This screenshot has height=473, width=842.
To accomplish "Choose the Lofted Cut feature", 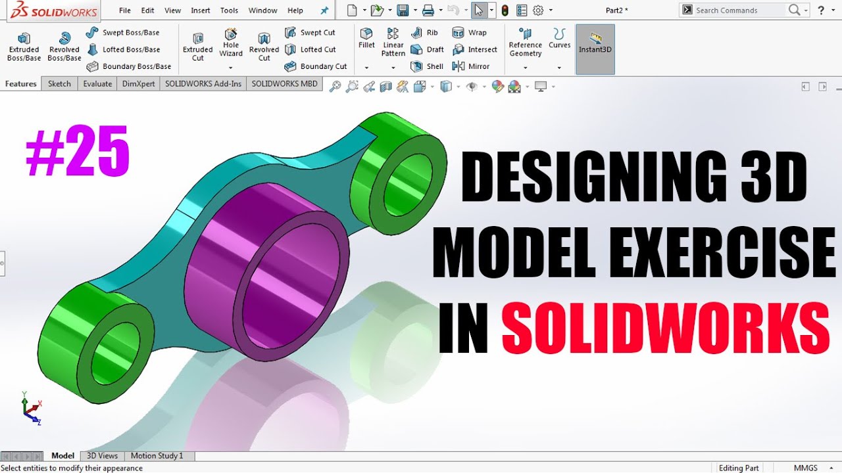I will tap(310, 49).
